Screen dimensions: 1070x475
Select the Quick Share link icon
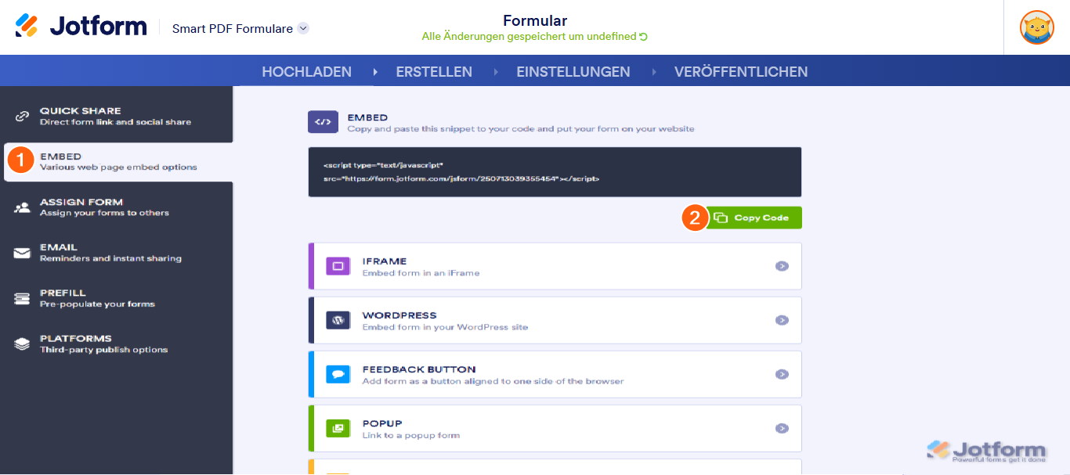[x=23, y=116]
